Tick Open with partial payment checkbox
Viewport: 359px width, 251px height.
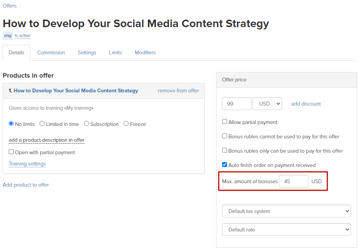pos(11,152)
